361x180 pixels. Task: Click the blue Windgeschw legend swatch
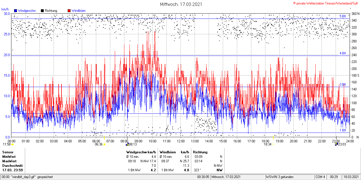click(16, 11)
